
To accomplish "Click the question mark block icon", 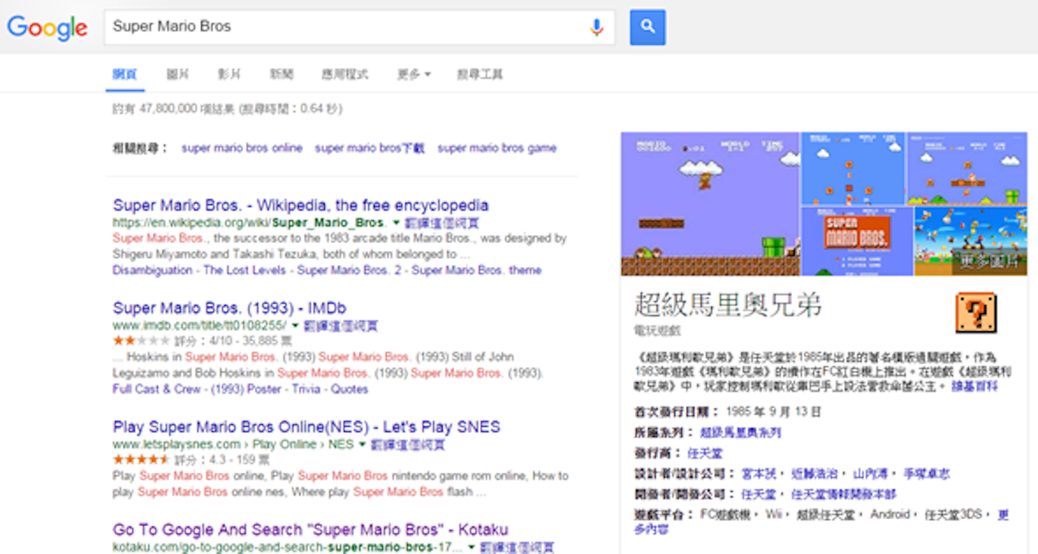I will pos(976,313).
